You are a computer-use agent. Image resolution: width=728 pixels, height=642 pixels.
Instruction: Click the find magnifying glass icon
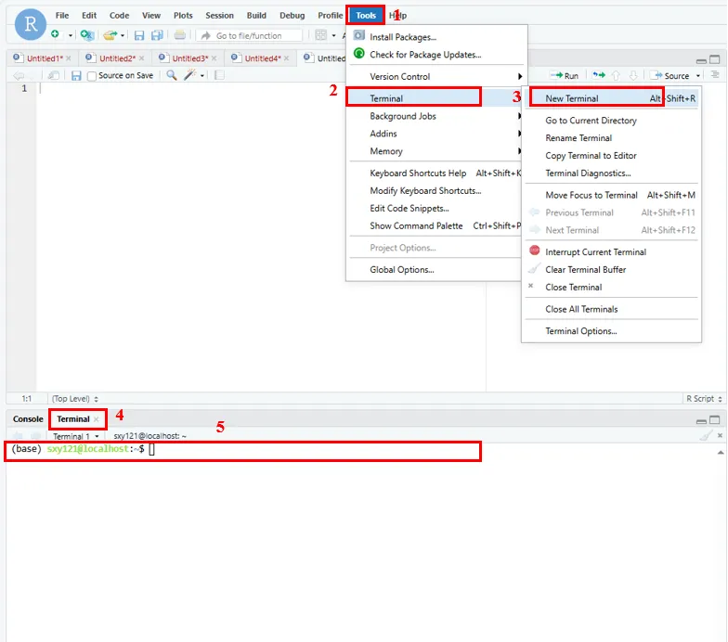[x=172, y=75]
